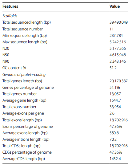
Task: Select the Genome of protein-coding heading
Action: pyautogui.click(x=24, y=74)
